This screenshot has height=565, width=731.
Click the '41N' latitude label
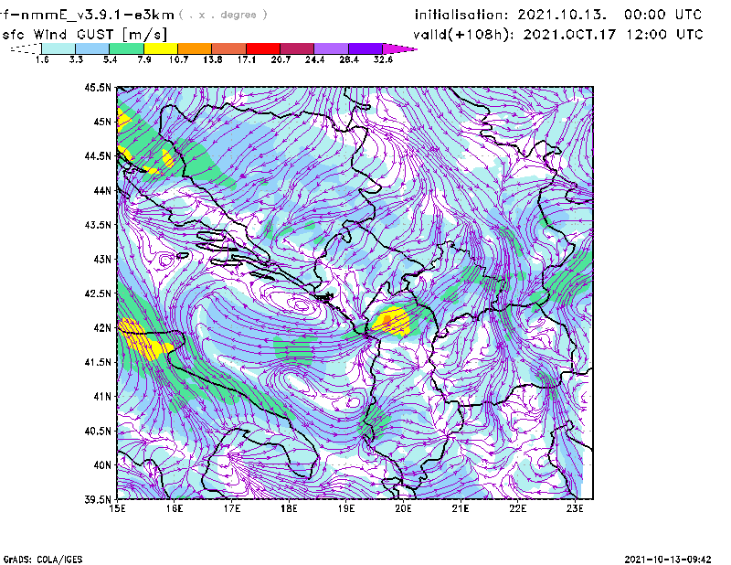102,397
